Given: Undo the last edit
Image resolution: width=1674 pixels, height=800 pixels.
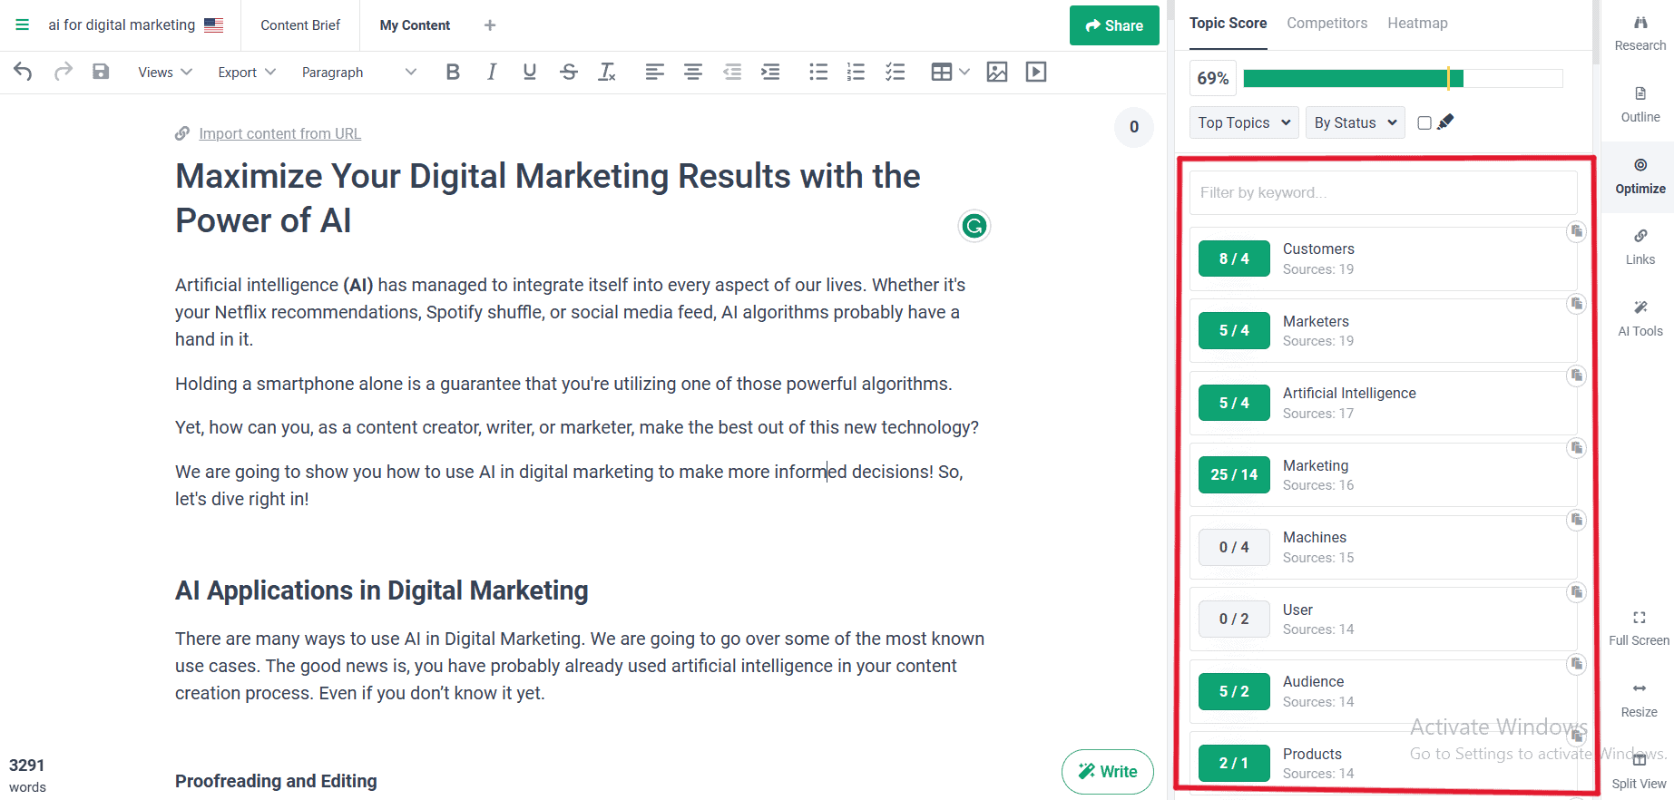Looking at the screenshot, I should coord(24,72).
